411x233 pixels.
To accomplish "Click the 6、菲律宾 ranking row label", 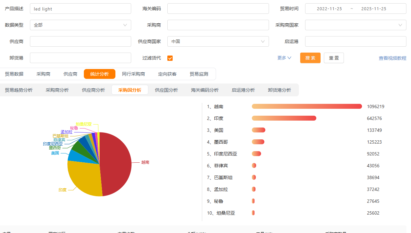I will click(x=217, y=166).
